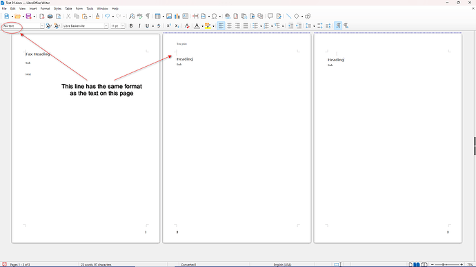This screenshot has width=476, height=267.
Task: Open paragraph style dropdown arrow
Action: point(42,26)
